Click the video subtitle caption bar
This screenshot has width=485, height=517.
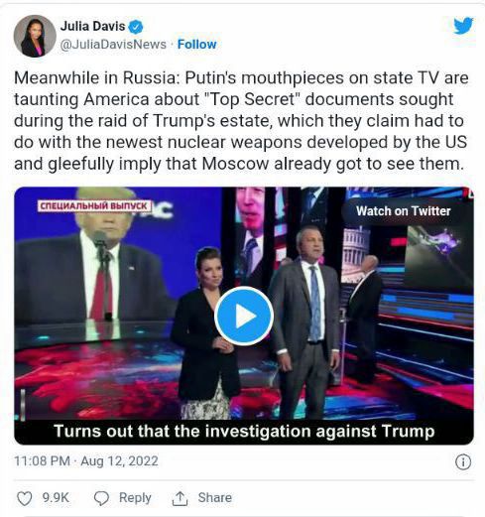pyautogui.click(x=244, y=432)
